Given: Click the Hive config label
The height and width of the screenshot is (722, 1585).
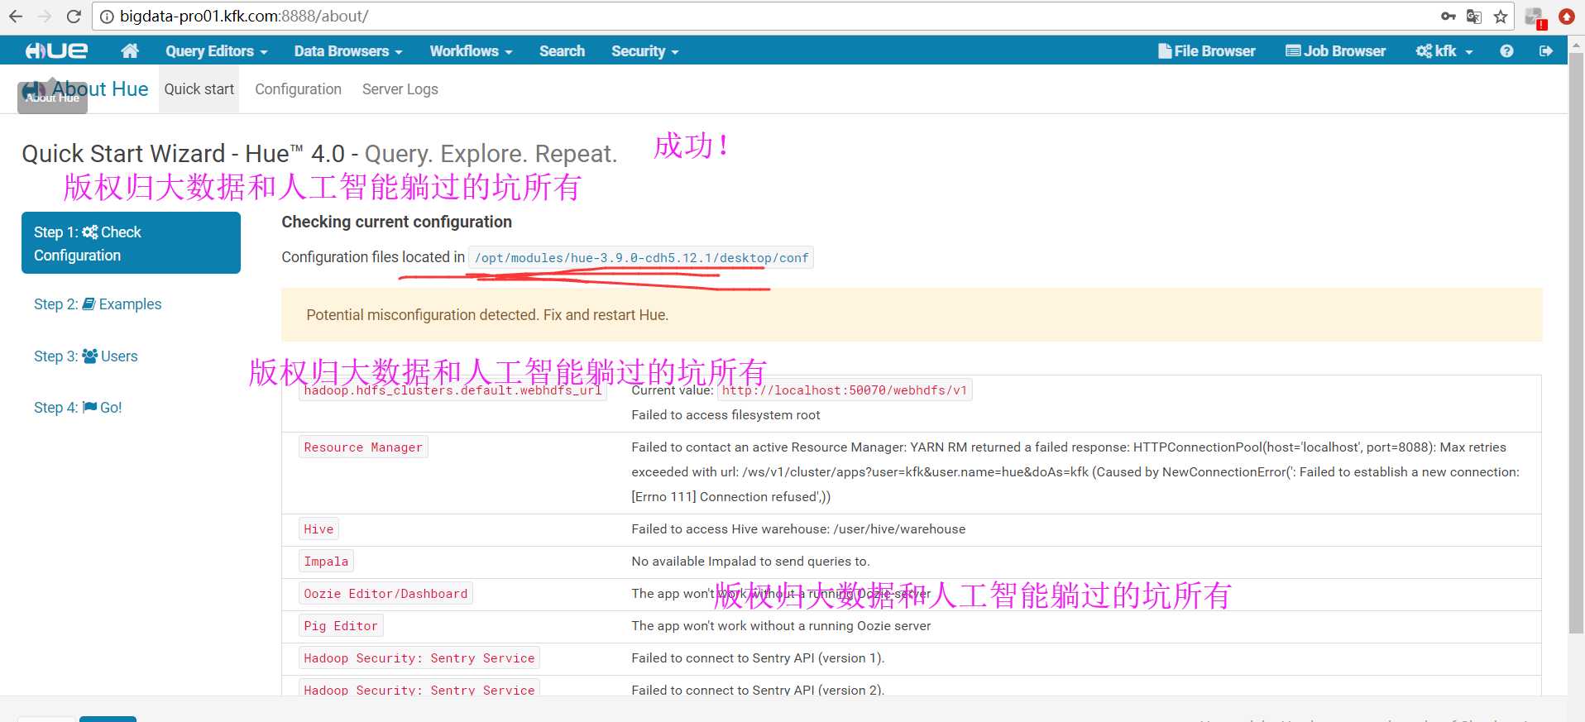Looking at the screenshot, I should [x=318, y=529].
